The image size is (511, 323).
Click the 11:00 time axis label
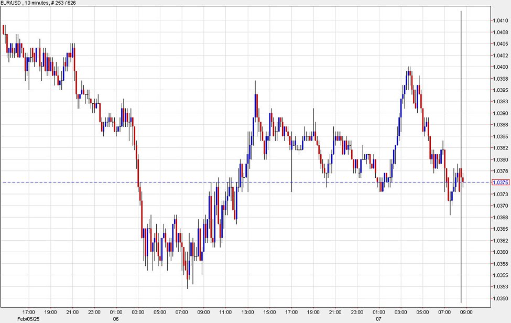226,312
